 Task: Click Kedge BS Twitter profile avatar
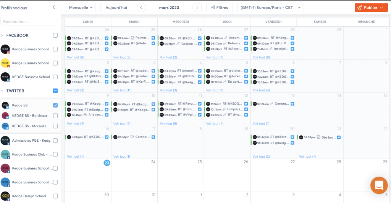(x=5, y=105)
